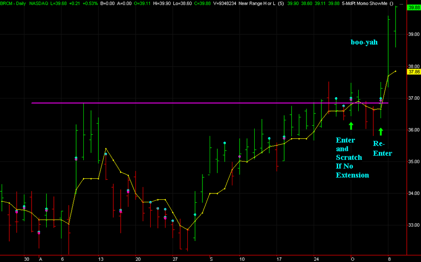The width and height of the screenshot is (421, 262).
Task: Click the green 39.88 last price tag on price axis
Action: pyautogui.click(x=413, y=8)
